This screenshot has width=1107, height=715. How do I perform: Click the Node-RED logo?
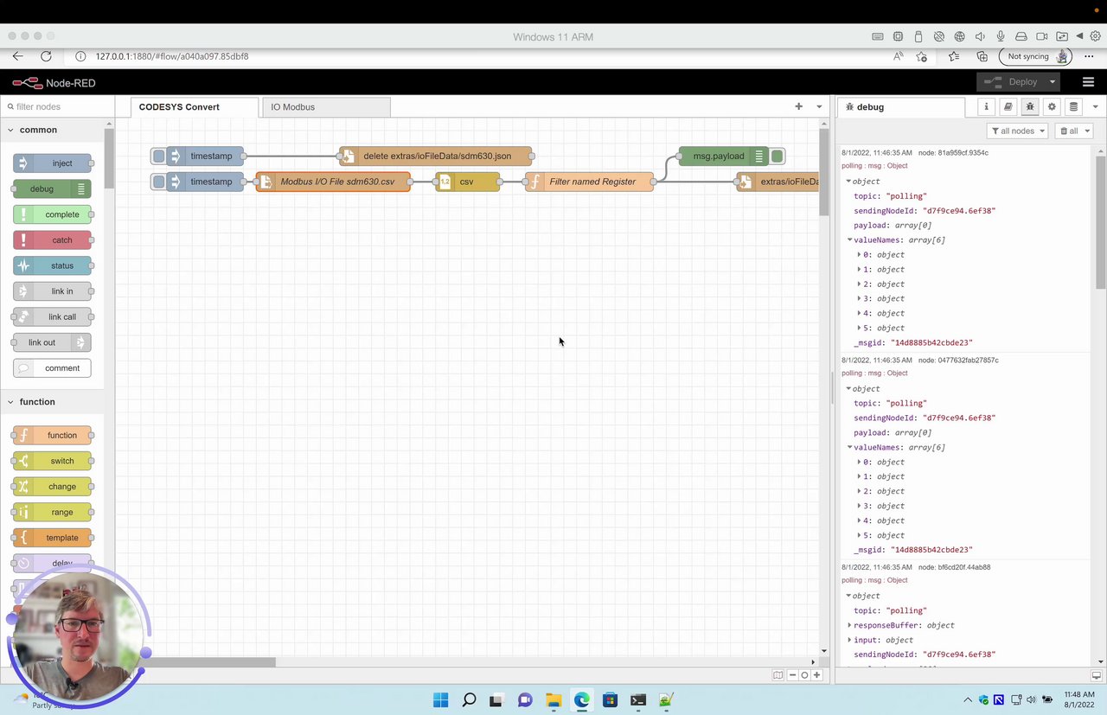click(x=54, y=83)
